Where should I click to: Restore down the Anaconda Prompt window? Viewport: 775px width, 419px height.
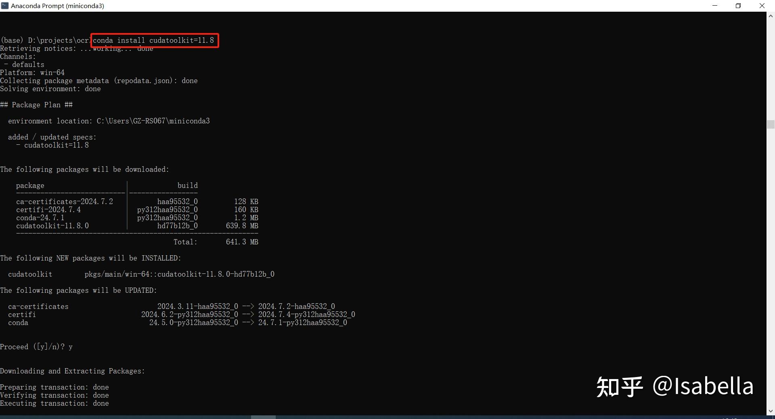[738, 6]
